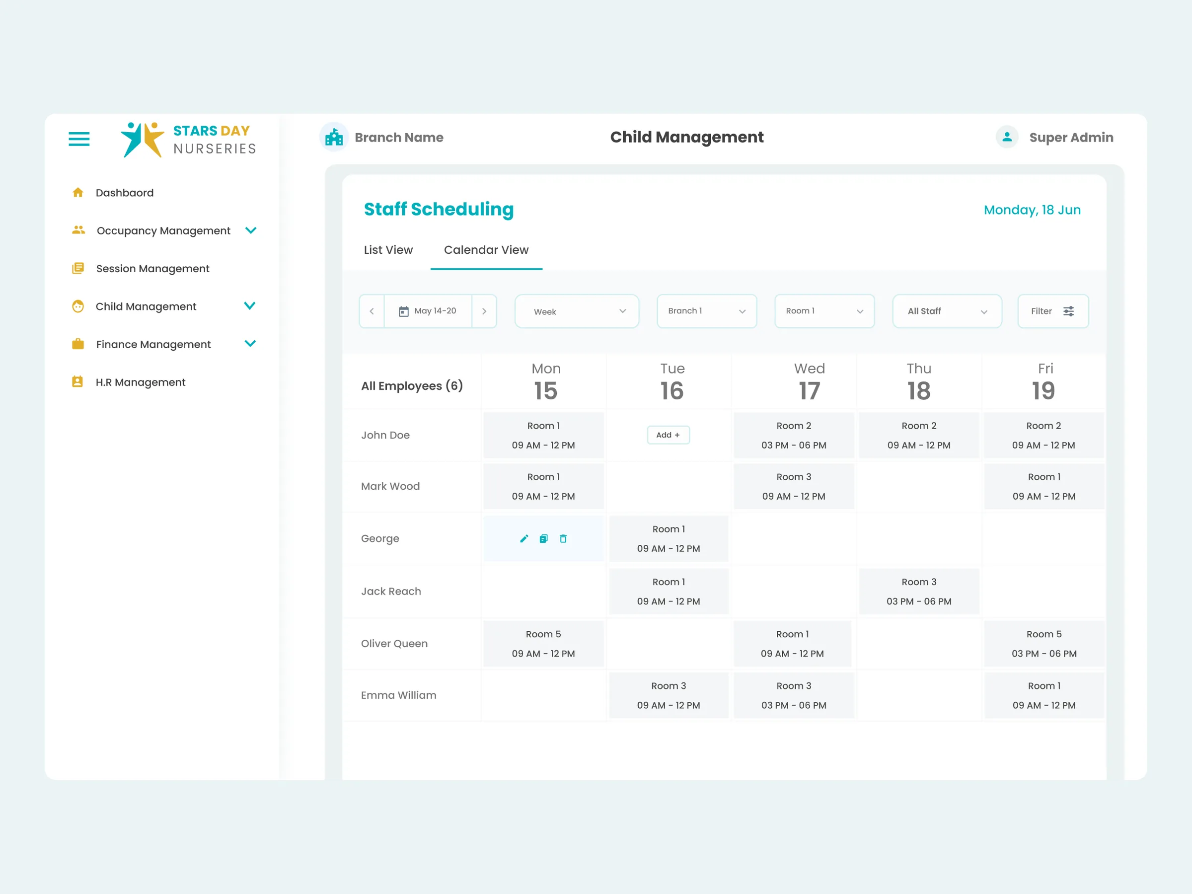Expand the Finance Management chevron
The image size is (1192, 894).
[x=250, y=343]
